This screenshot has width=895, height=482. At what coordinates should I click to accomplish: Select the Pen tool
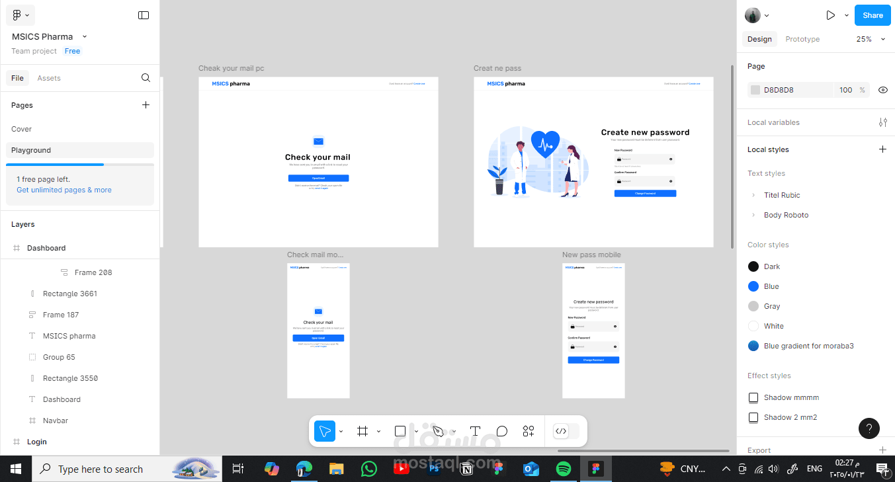coord(438,431)
